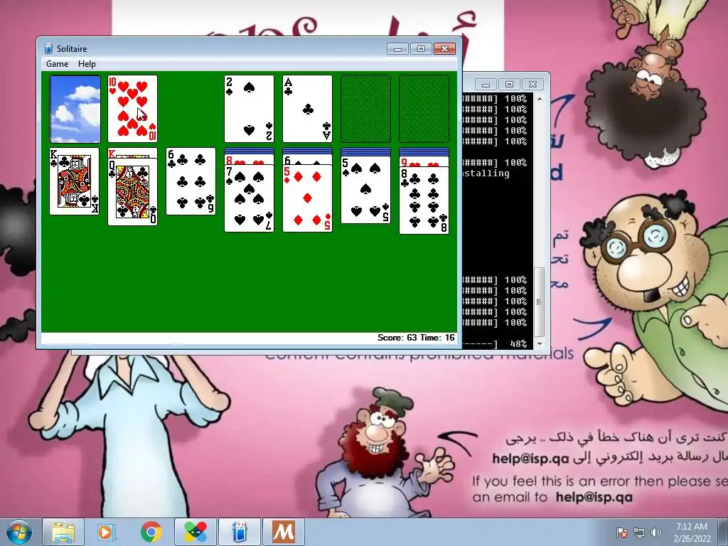Select the red king under the queen
Viewport: 728px width, 546px height.
click(133, 154)
